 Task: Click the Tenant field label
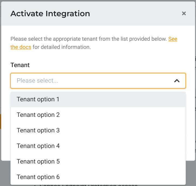pyautogui.click(x=20, y=65)
